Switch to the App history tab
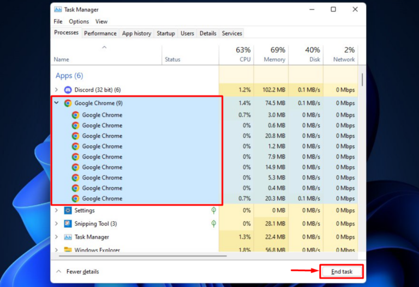This screenshot has height=287, width=419. (136, 33)
